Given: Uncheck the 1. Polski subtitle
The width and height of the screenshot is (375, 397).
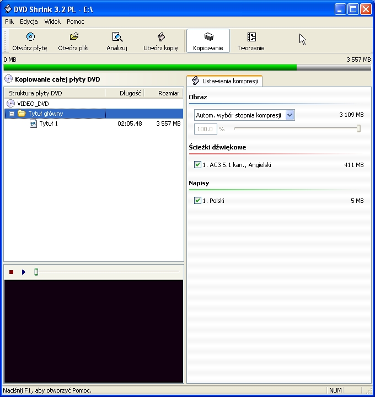Looking at the screenshot, I should pos(197,201).
